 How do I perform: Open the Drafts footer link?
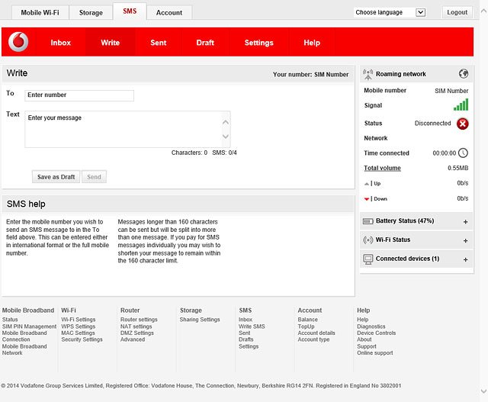coord(246,339)
